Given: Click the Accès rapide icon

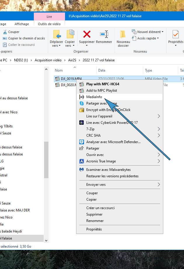Looking at the screenshot, I should coord(134,38).
